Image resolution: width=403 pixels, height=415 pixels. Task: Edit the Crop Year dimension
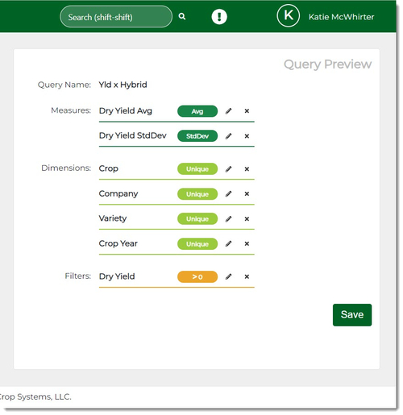tap(228, 243)
